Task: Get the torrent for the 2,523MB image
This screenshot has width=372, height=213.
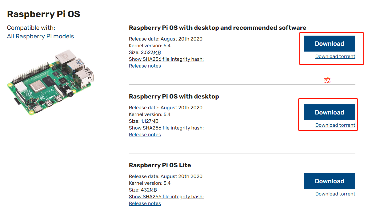Action: click(x=335, y=56)
